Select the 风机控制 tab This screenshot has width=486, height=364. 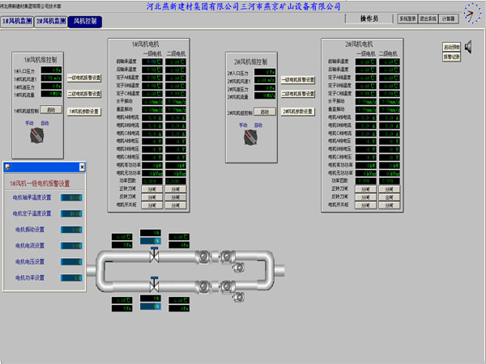(x=84, y=21)
